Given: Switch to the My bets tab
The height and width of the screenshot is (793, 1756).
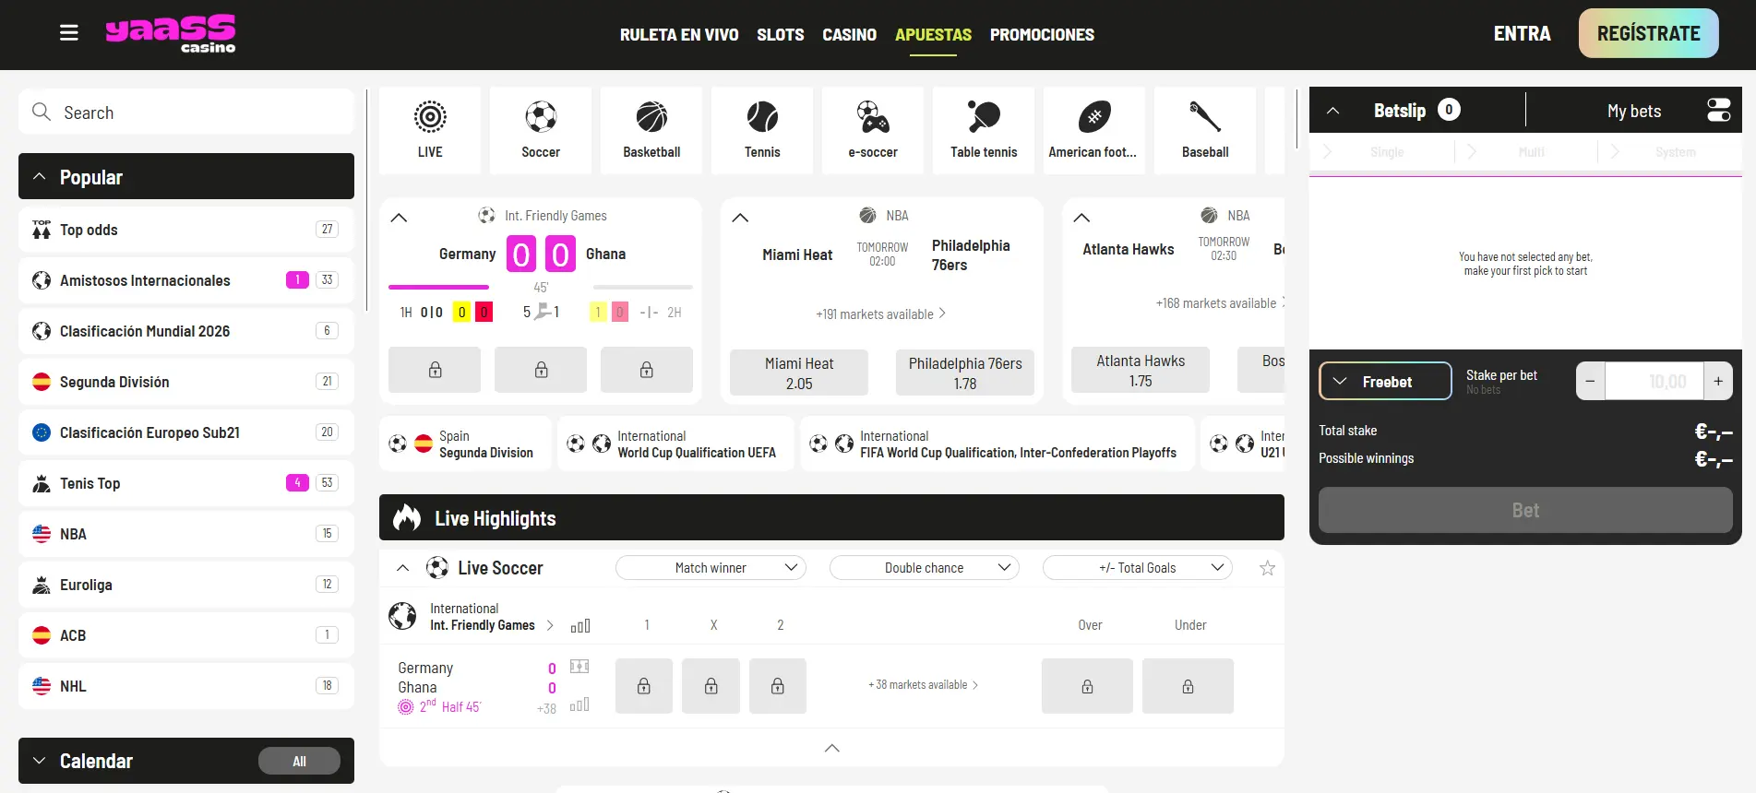Looking at the screenshot, I should tap(1634, 110).
